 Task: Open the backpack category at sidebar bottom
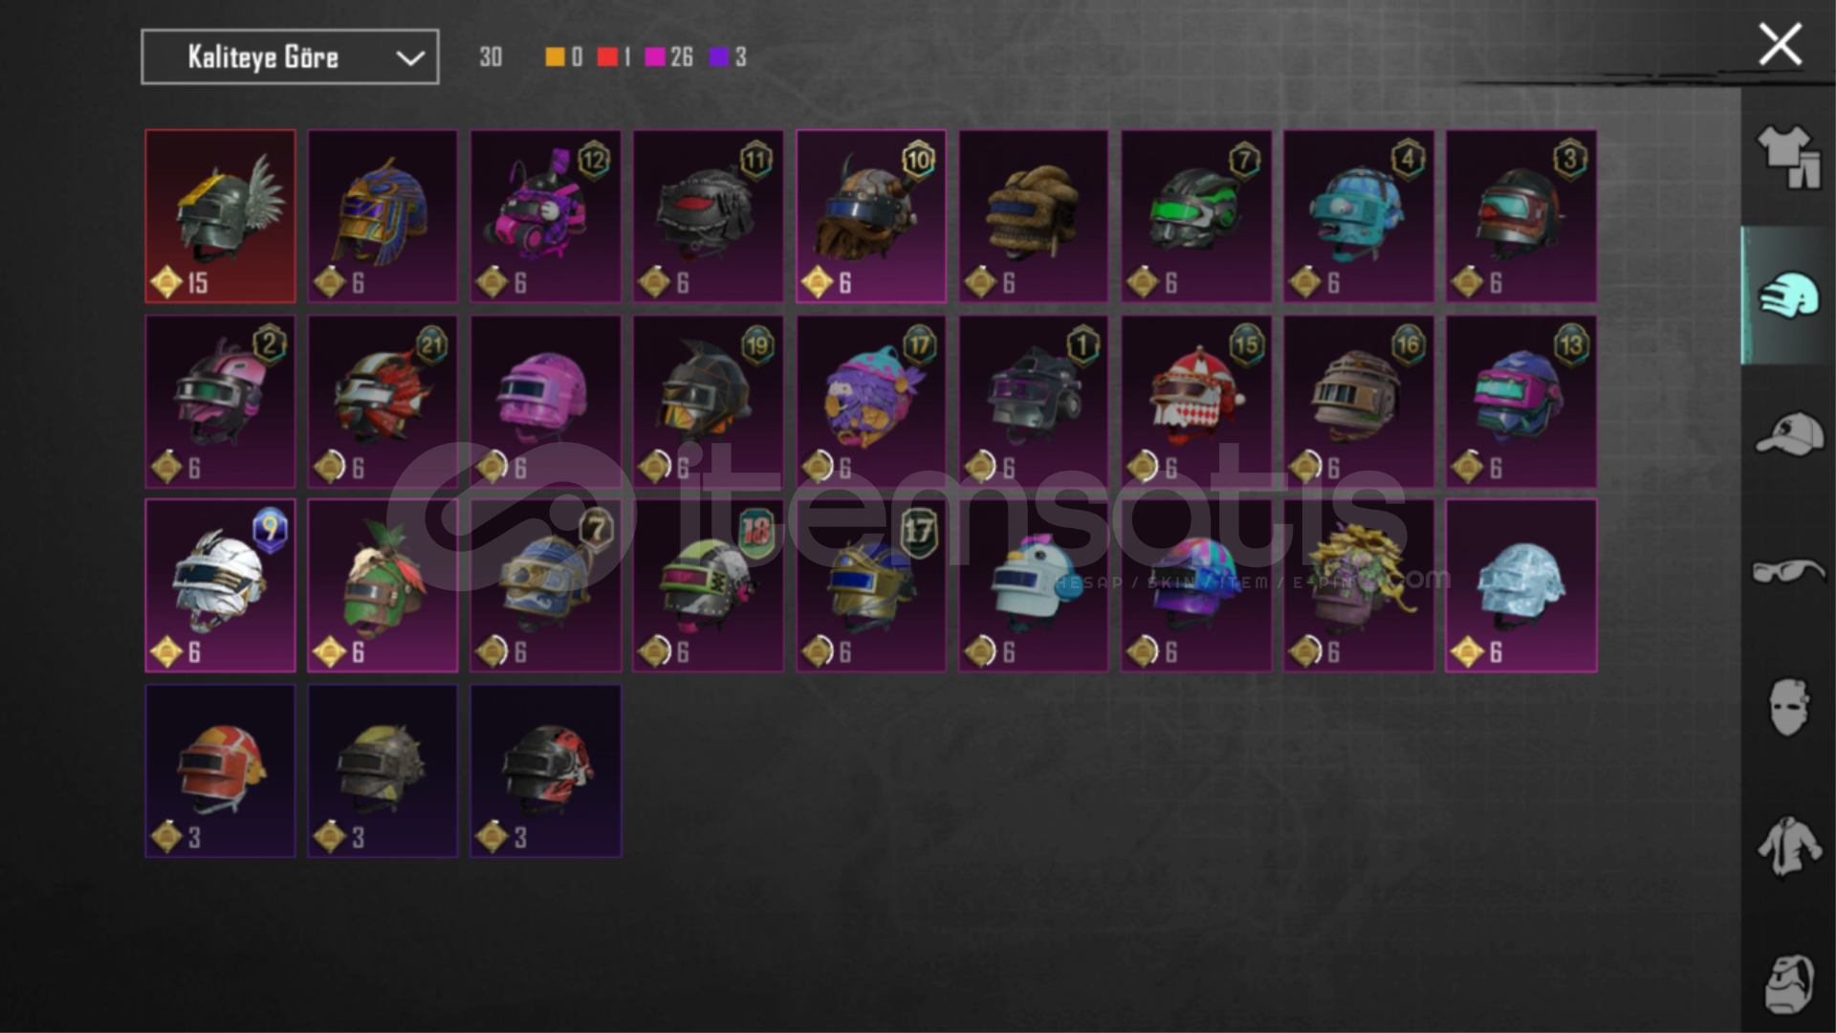(1788, 983)
